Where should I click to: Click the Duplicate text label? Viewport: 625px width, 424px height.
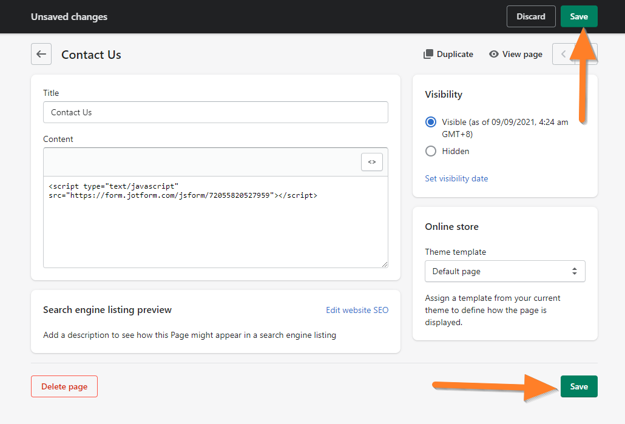click(455, 54)
